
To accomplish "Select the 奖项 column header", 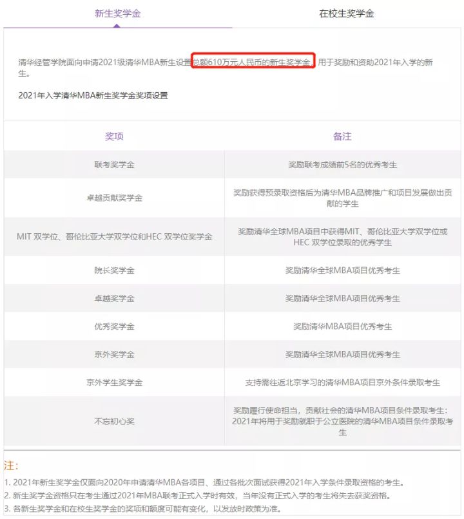I will click(x=114, y=137).
